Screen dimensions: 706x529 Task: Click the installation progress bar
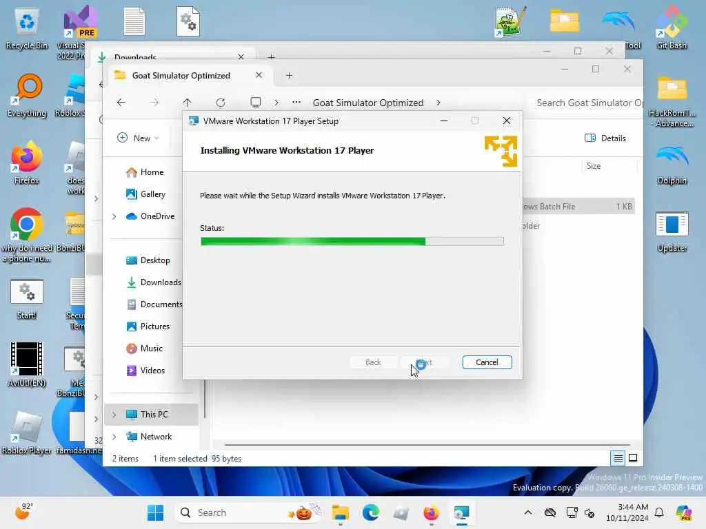(352, 242)
